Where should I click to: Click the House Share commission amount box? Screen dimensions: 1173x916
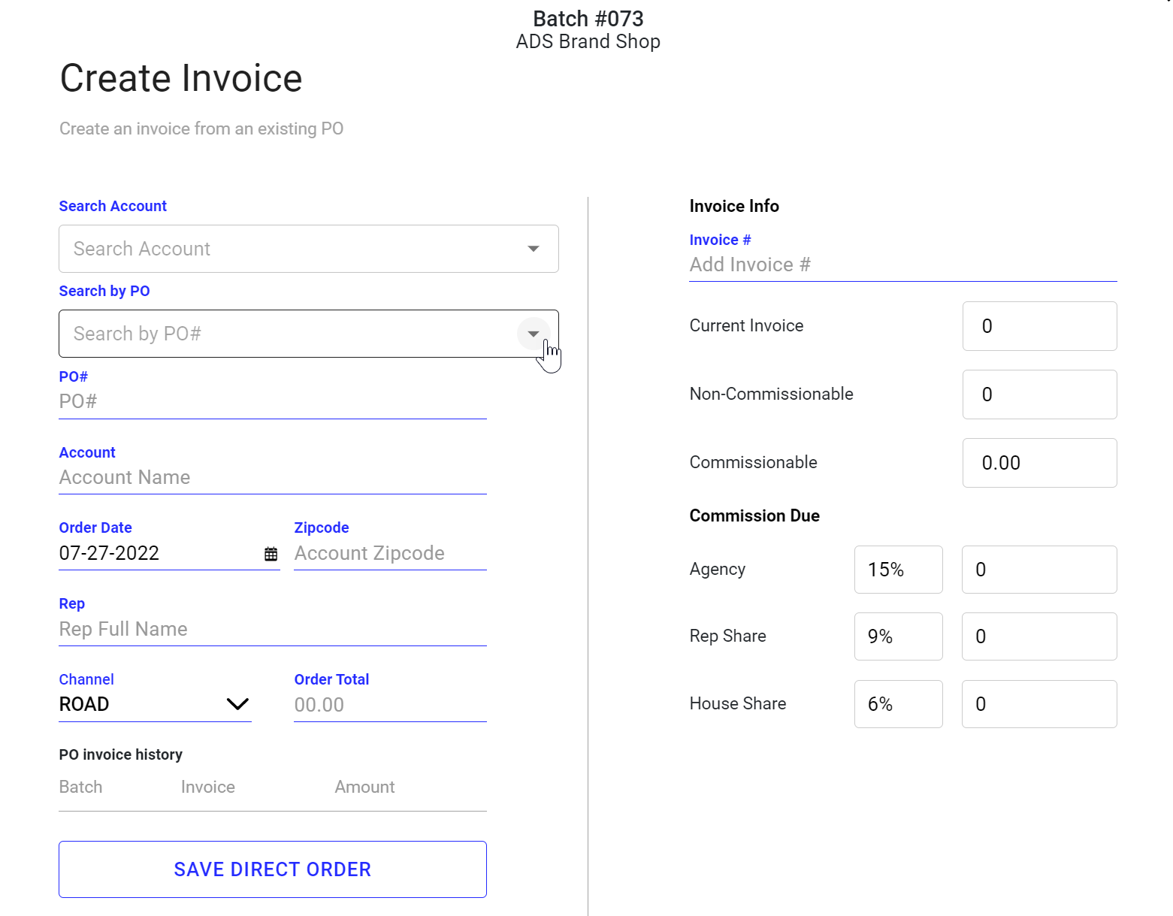pyautogui.click(x=1038, y=704)
